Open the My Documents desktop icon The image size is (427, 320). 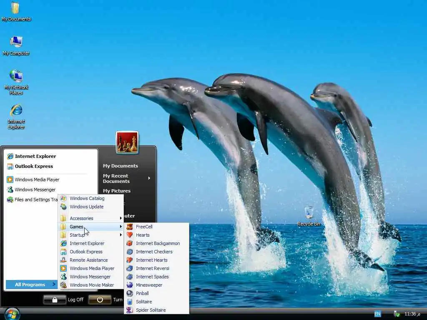pyautogui.click(x=16, y=11)
